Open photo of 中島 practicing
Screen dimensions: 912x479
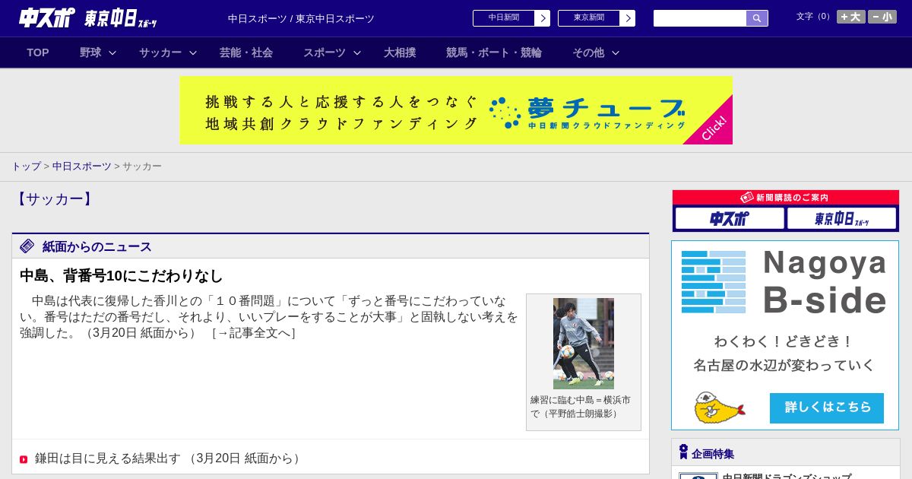click(x=584, y=344)
